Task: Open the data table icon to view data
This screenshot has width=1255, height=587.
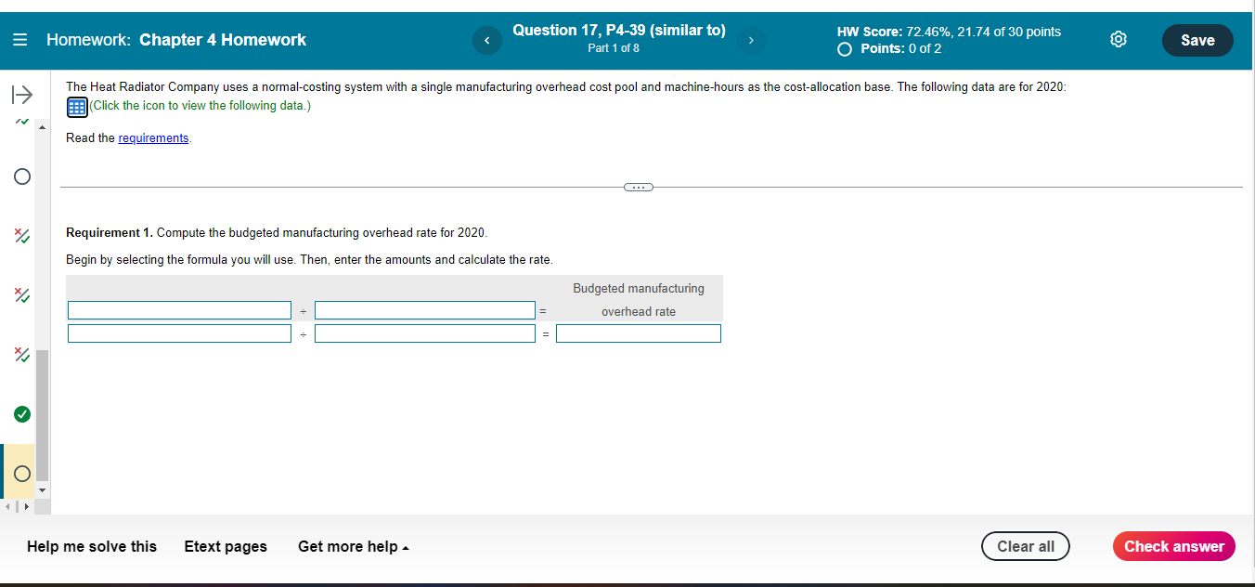Action: [x=75, y=106]
